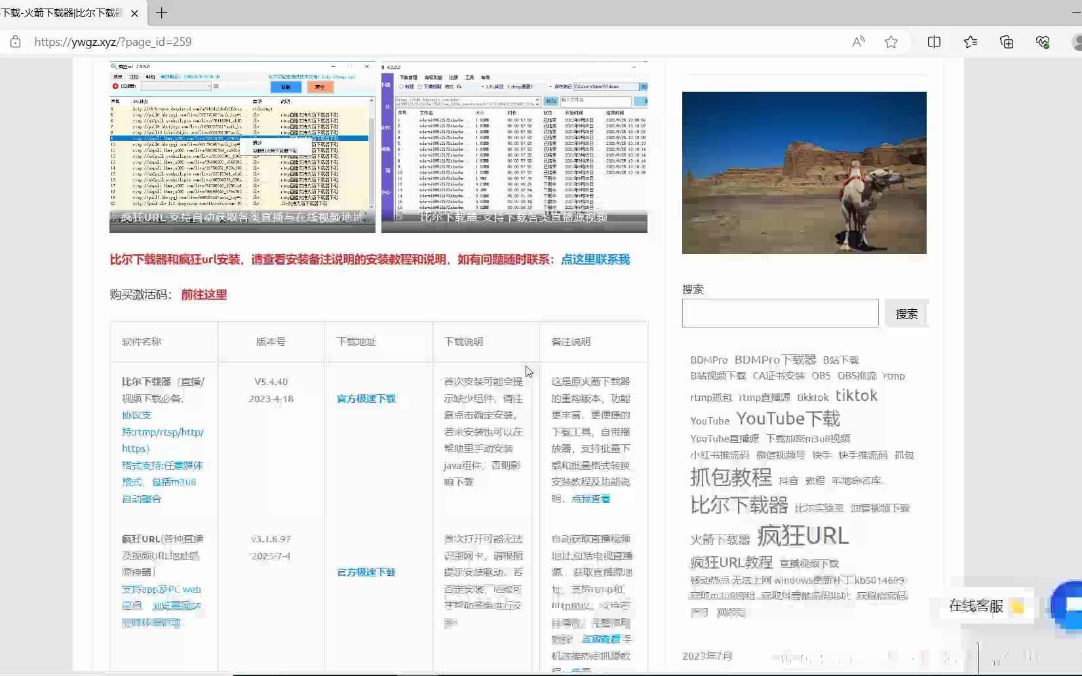The image size is (1082, 676).
Task: Select the B站下载 tag
Action: [x=841, y=360]
